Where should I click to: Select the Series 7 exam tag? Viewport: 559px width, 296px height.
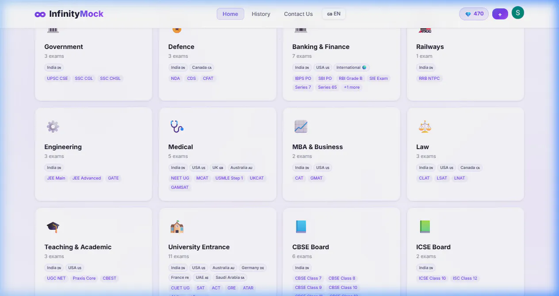(303, 87)
